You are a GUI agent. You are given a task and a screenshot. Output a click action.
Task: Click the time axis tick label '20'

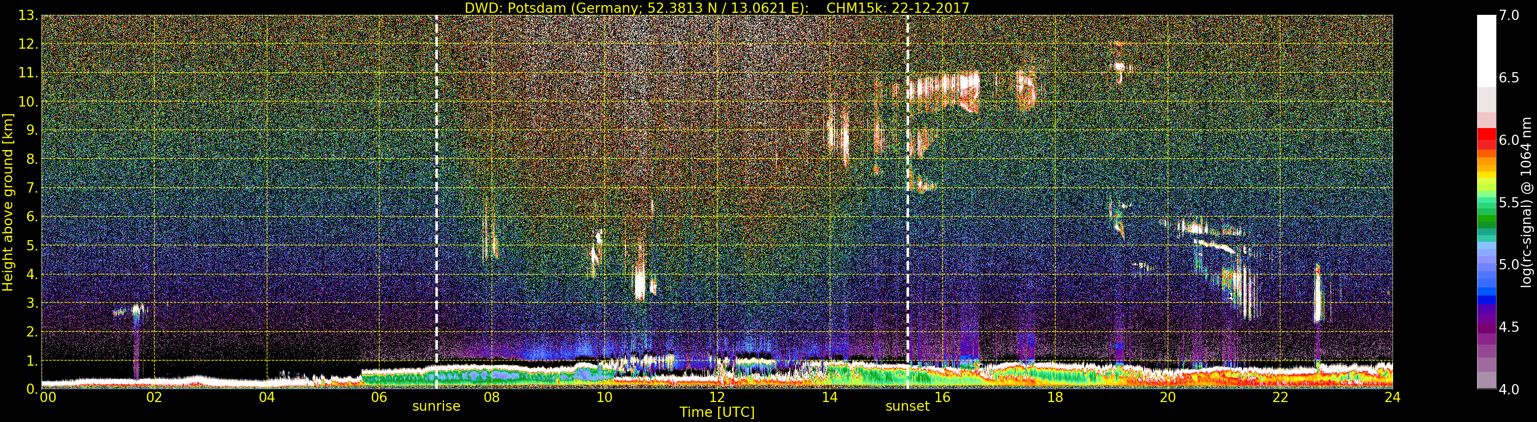click(1168, 397)
